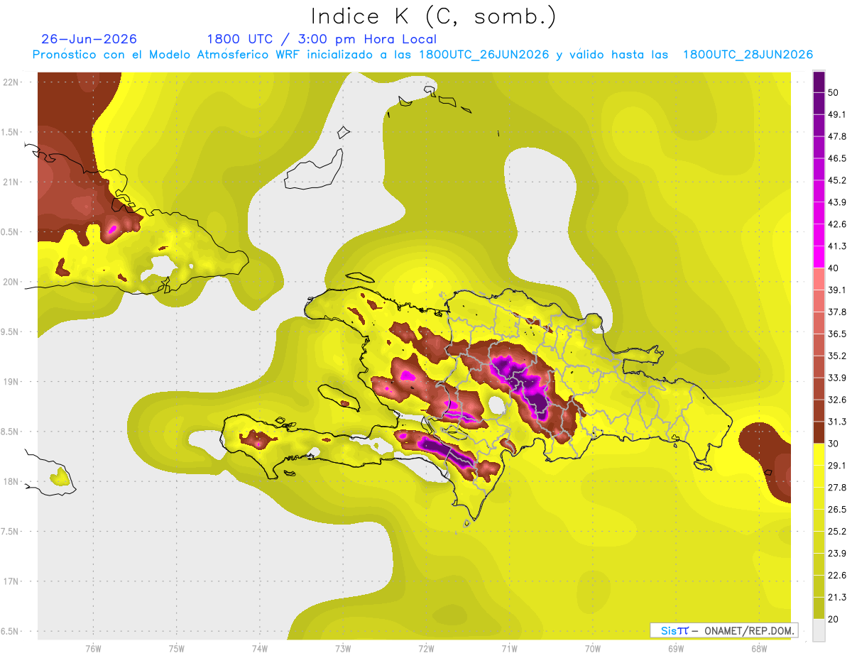Click the chart title "Indice K (C, somb.)"
852x658 pixels.
coord(434,16)
